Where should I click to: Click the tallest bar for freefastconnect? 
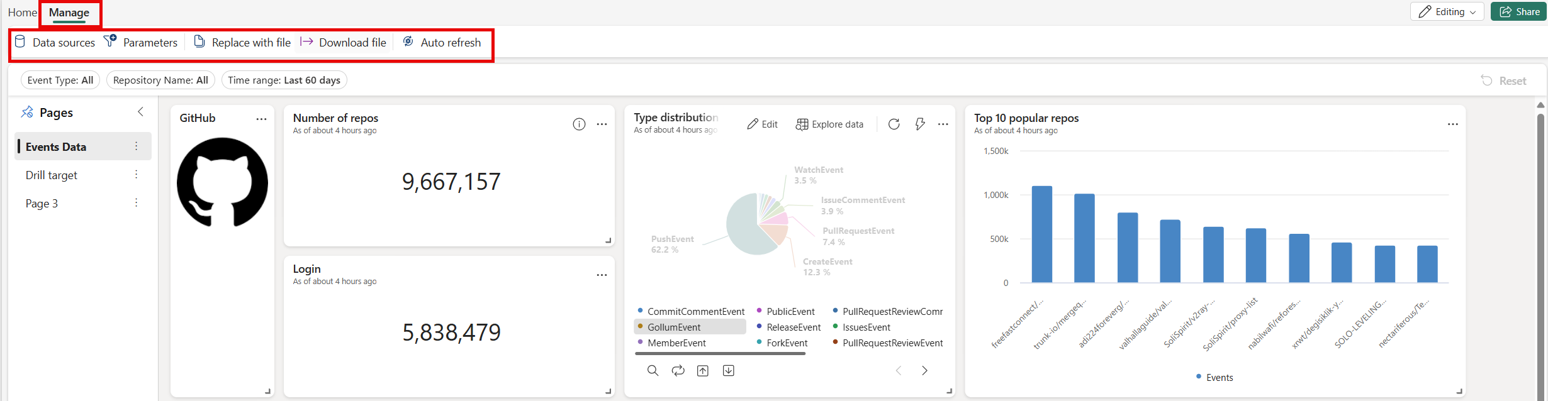tap(1041, 234)
